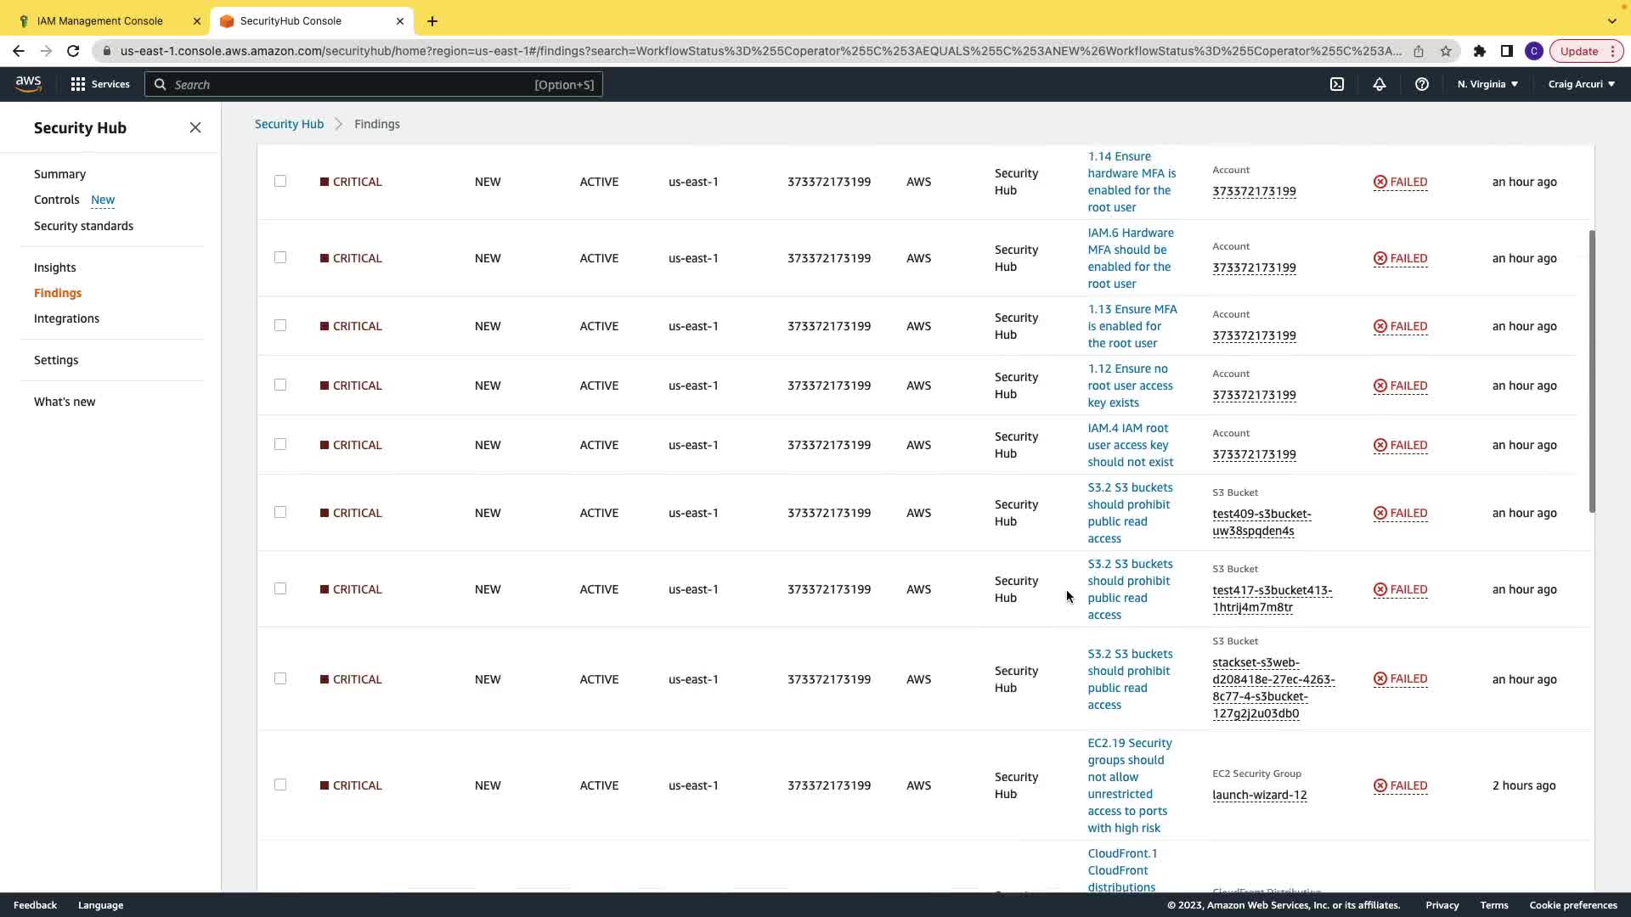Click the help question mark icon
The height and width of the screenshot is (917, 1631).
tap(1421, 84)
